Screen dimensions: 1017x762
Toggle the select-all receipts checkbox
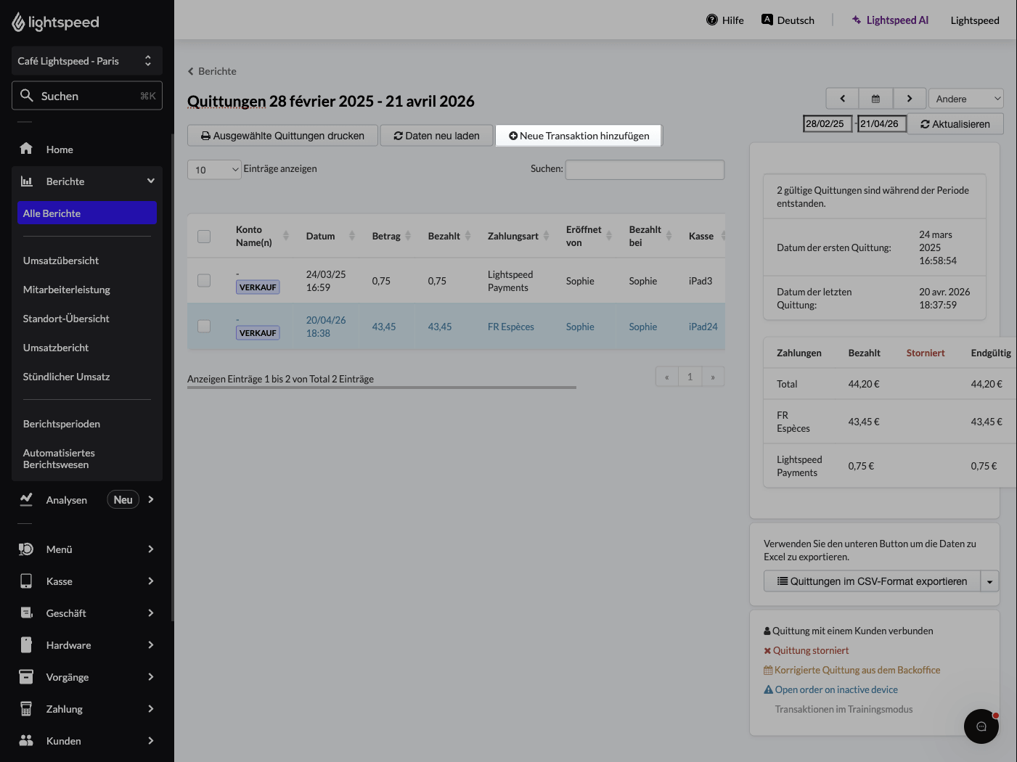[x=204, y=237]
